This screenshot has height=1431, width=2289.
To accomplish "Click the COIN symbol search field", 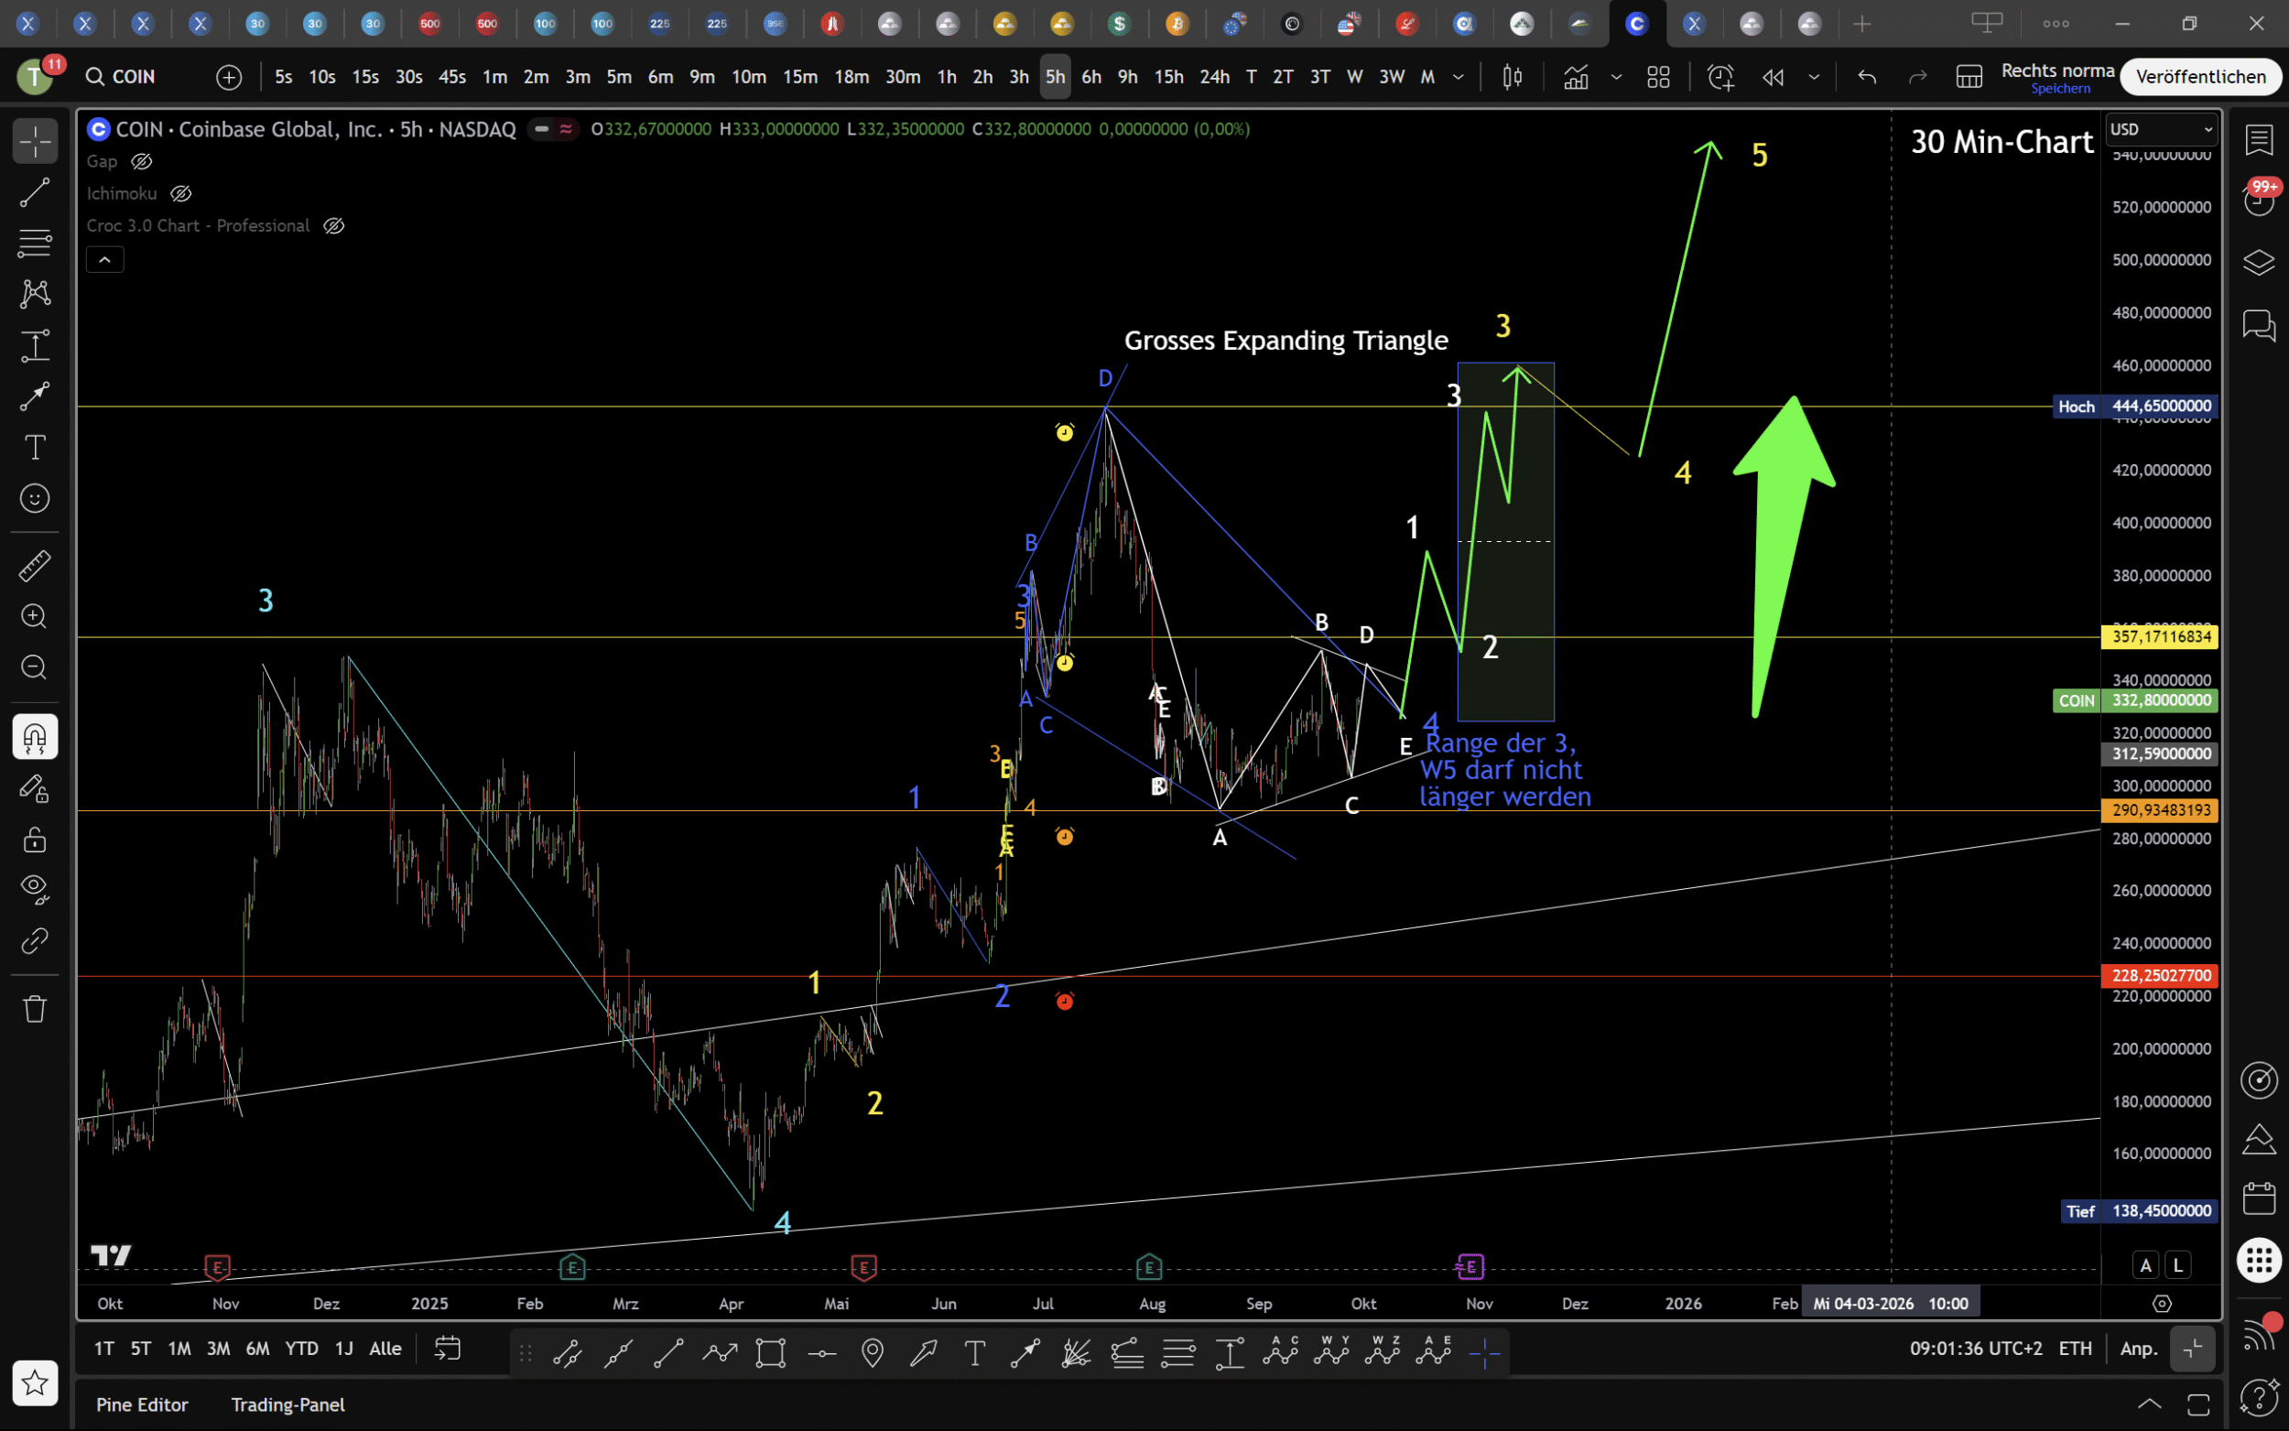I will point(133,77).
